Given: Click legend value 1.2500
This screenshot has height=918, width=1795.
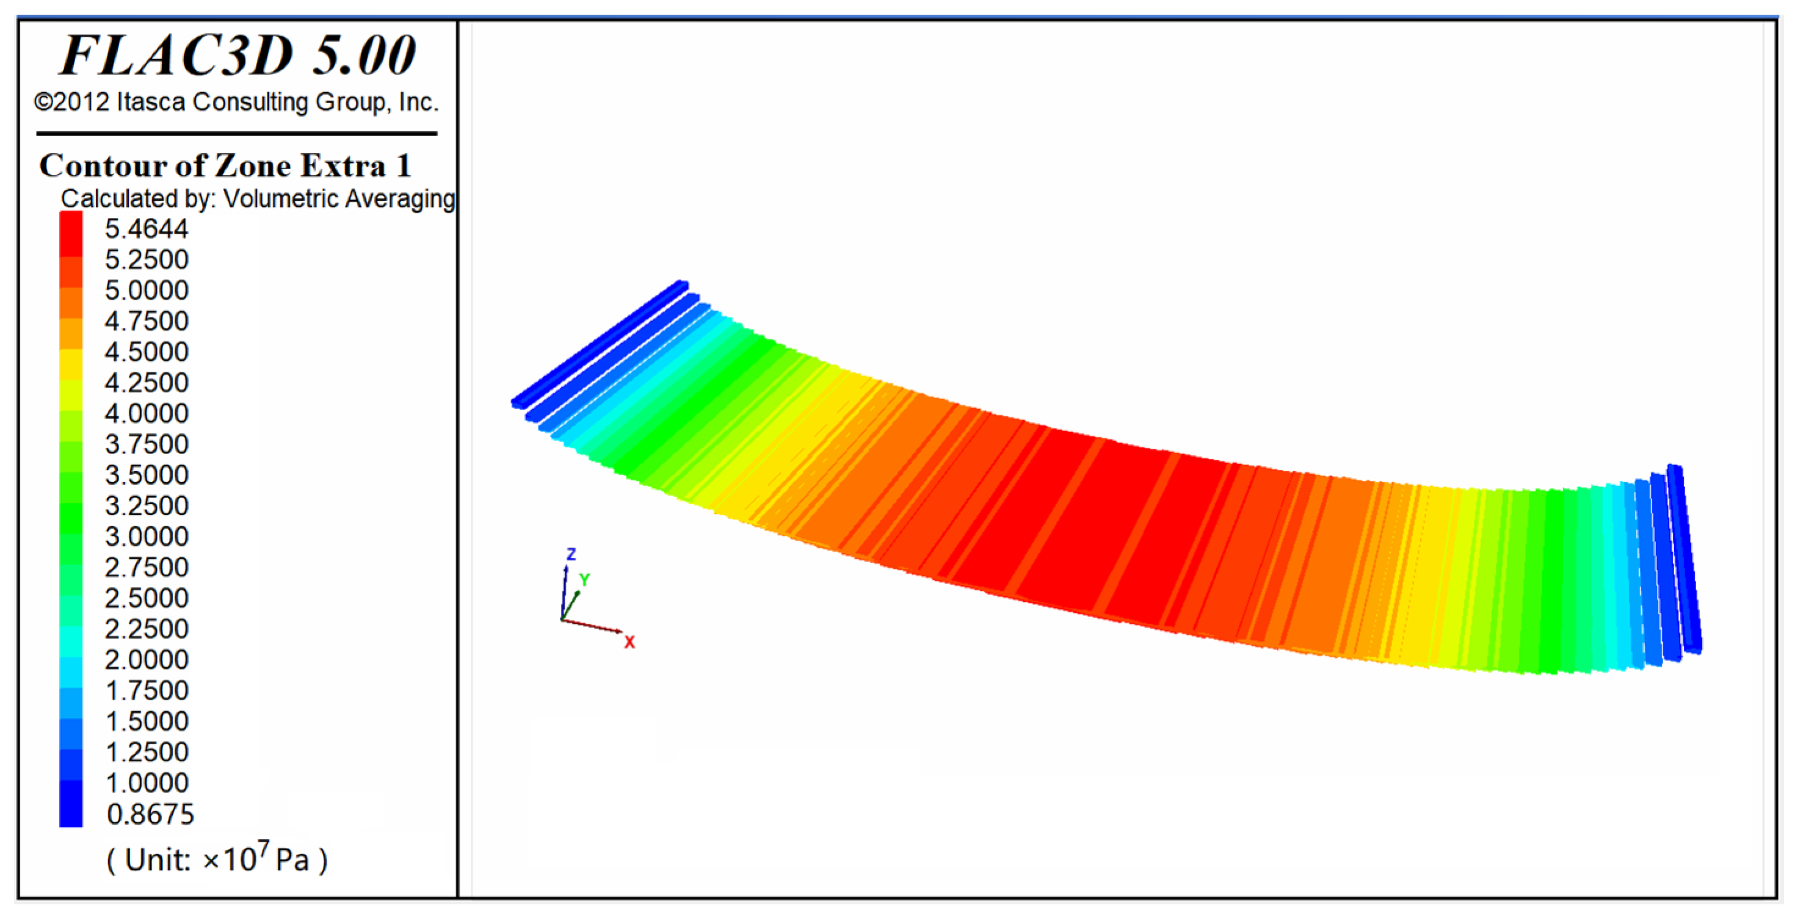Looking at the screenshot, I should 147,751.
